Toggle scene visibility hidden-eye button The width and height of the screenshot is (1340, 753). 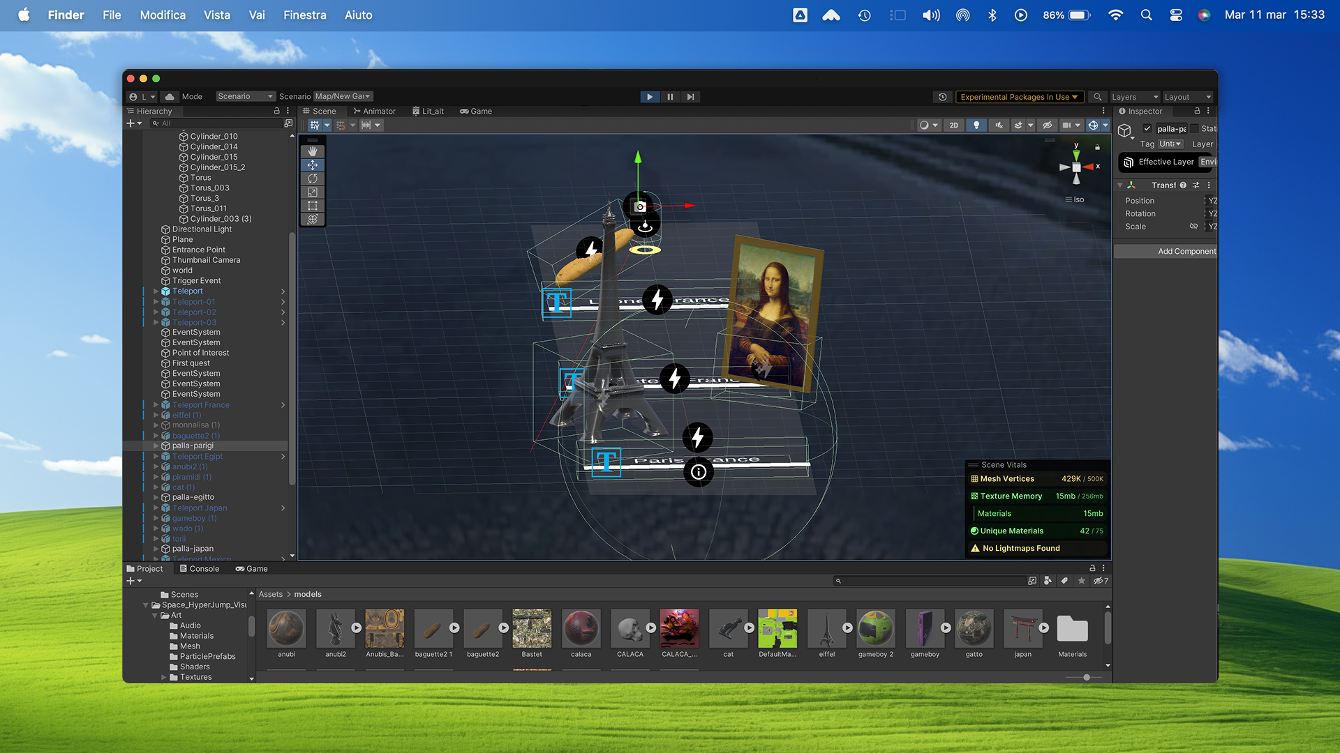tap(1047, 125)
